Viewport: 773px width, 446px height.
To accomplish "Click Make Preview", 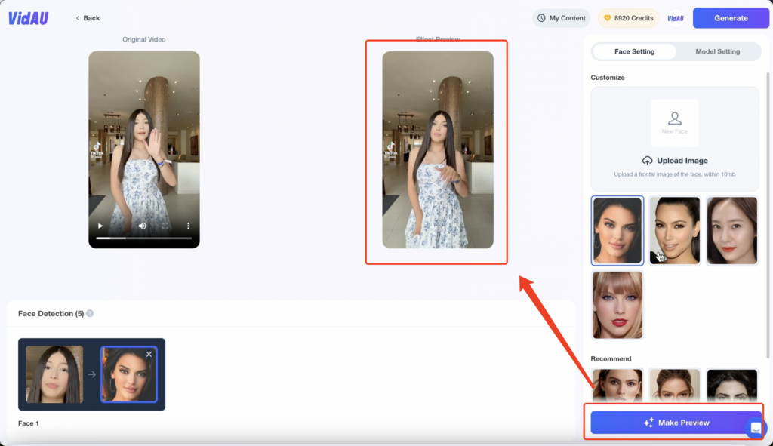I will coord(676,423).
